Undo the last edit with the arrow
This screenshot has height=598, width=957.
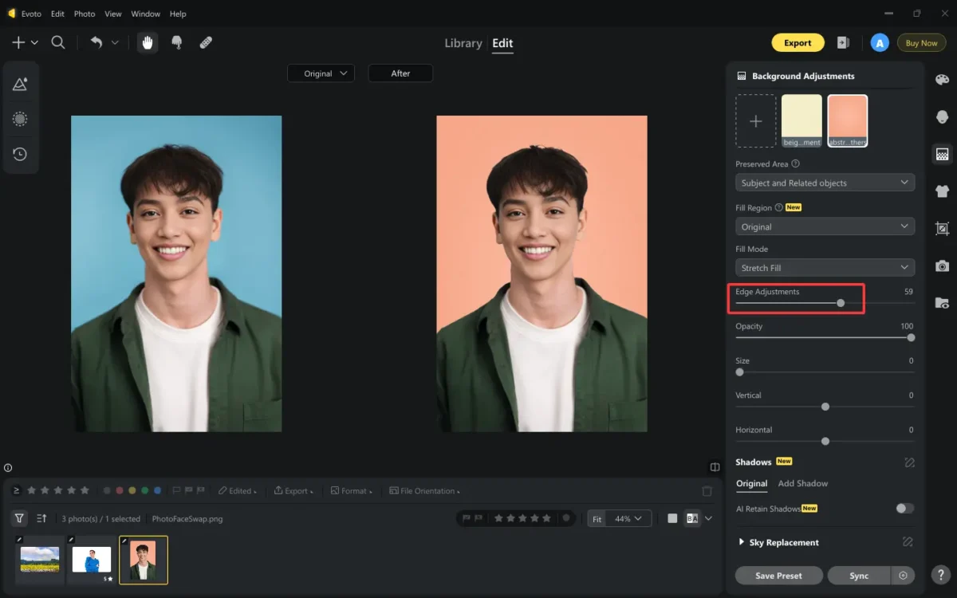pyautogui.click(x=96, y=43)
